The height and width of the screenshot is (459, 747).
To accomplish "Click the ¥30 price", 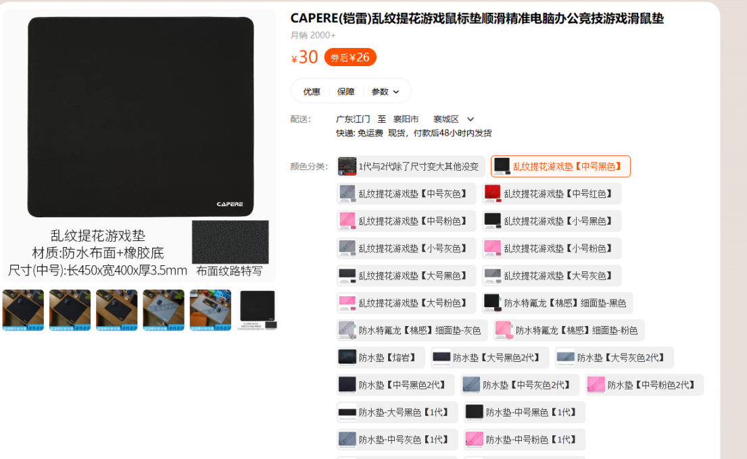I will (304, 57).
